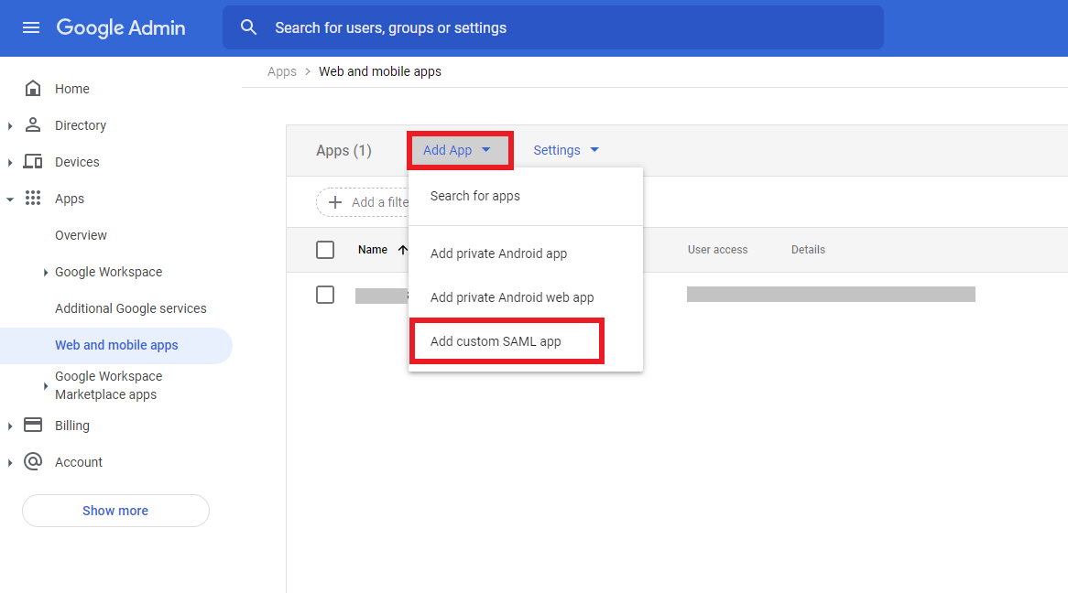Select Search for apps from the menu
Viewport: 1068px width, 593px height.
point(475,195)
